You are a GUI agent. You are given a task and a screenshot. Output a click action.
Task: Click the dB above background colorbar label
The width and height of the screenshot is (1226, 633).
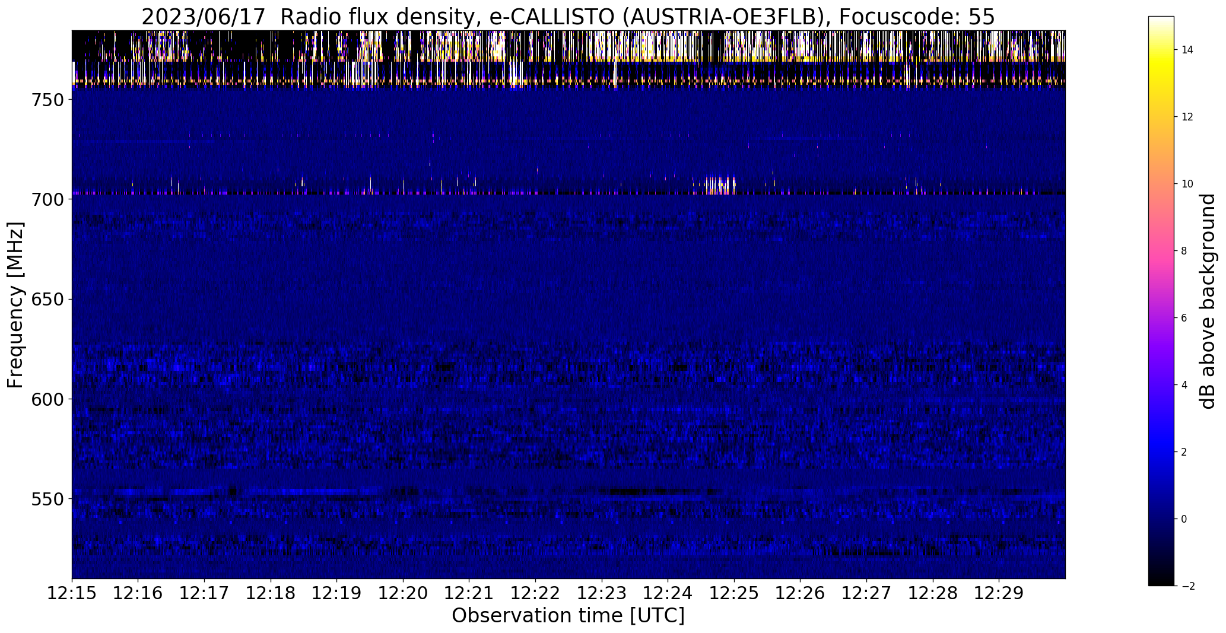[1207, 301]
